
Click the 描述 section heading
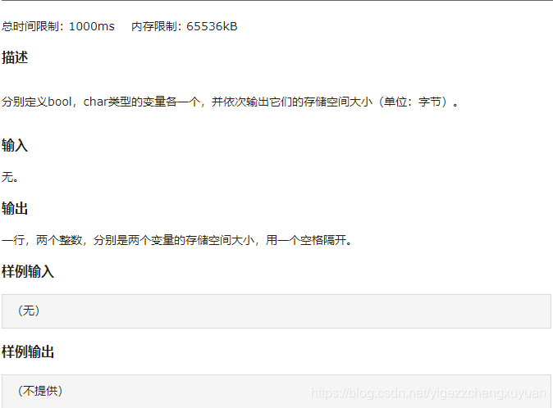click(x=15, y=57)
